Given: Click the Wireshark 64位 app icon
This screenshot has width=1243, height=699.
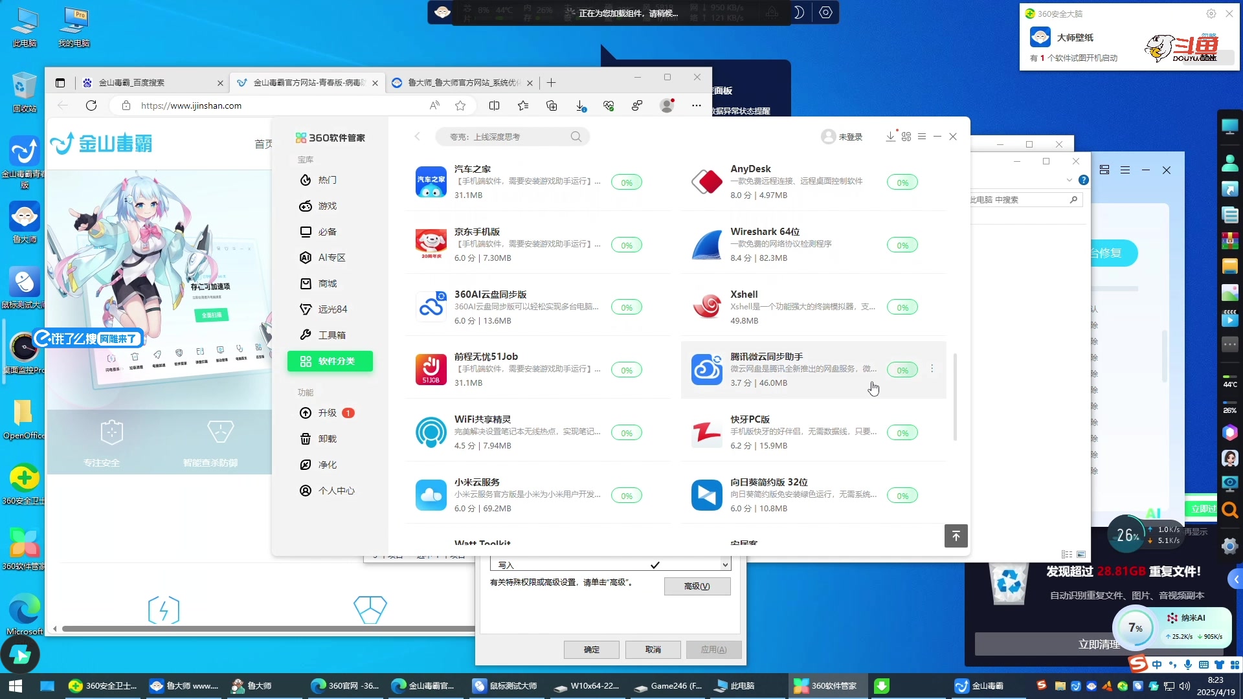Looking at the screenshot, I should (707, 245).
